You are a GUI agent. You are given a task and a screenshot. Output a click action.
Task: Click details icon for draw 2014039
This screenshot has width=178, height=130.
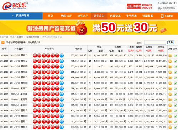pos(170,83)
